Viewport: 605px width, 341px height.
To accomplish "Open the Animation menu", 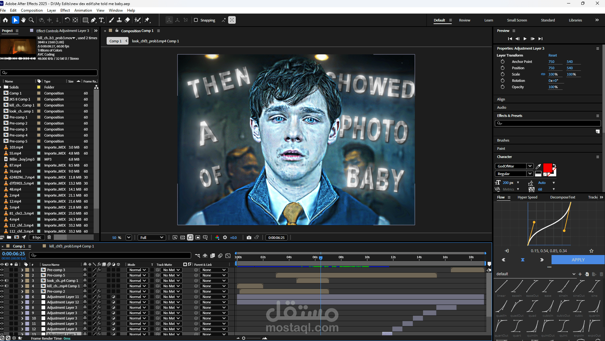I will 83,10.
